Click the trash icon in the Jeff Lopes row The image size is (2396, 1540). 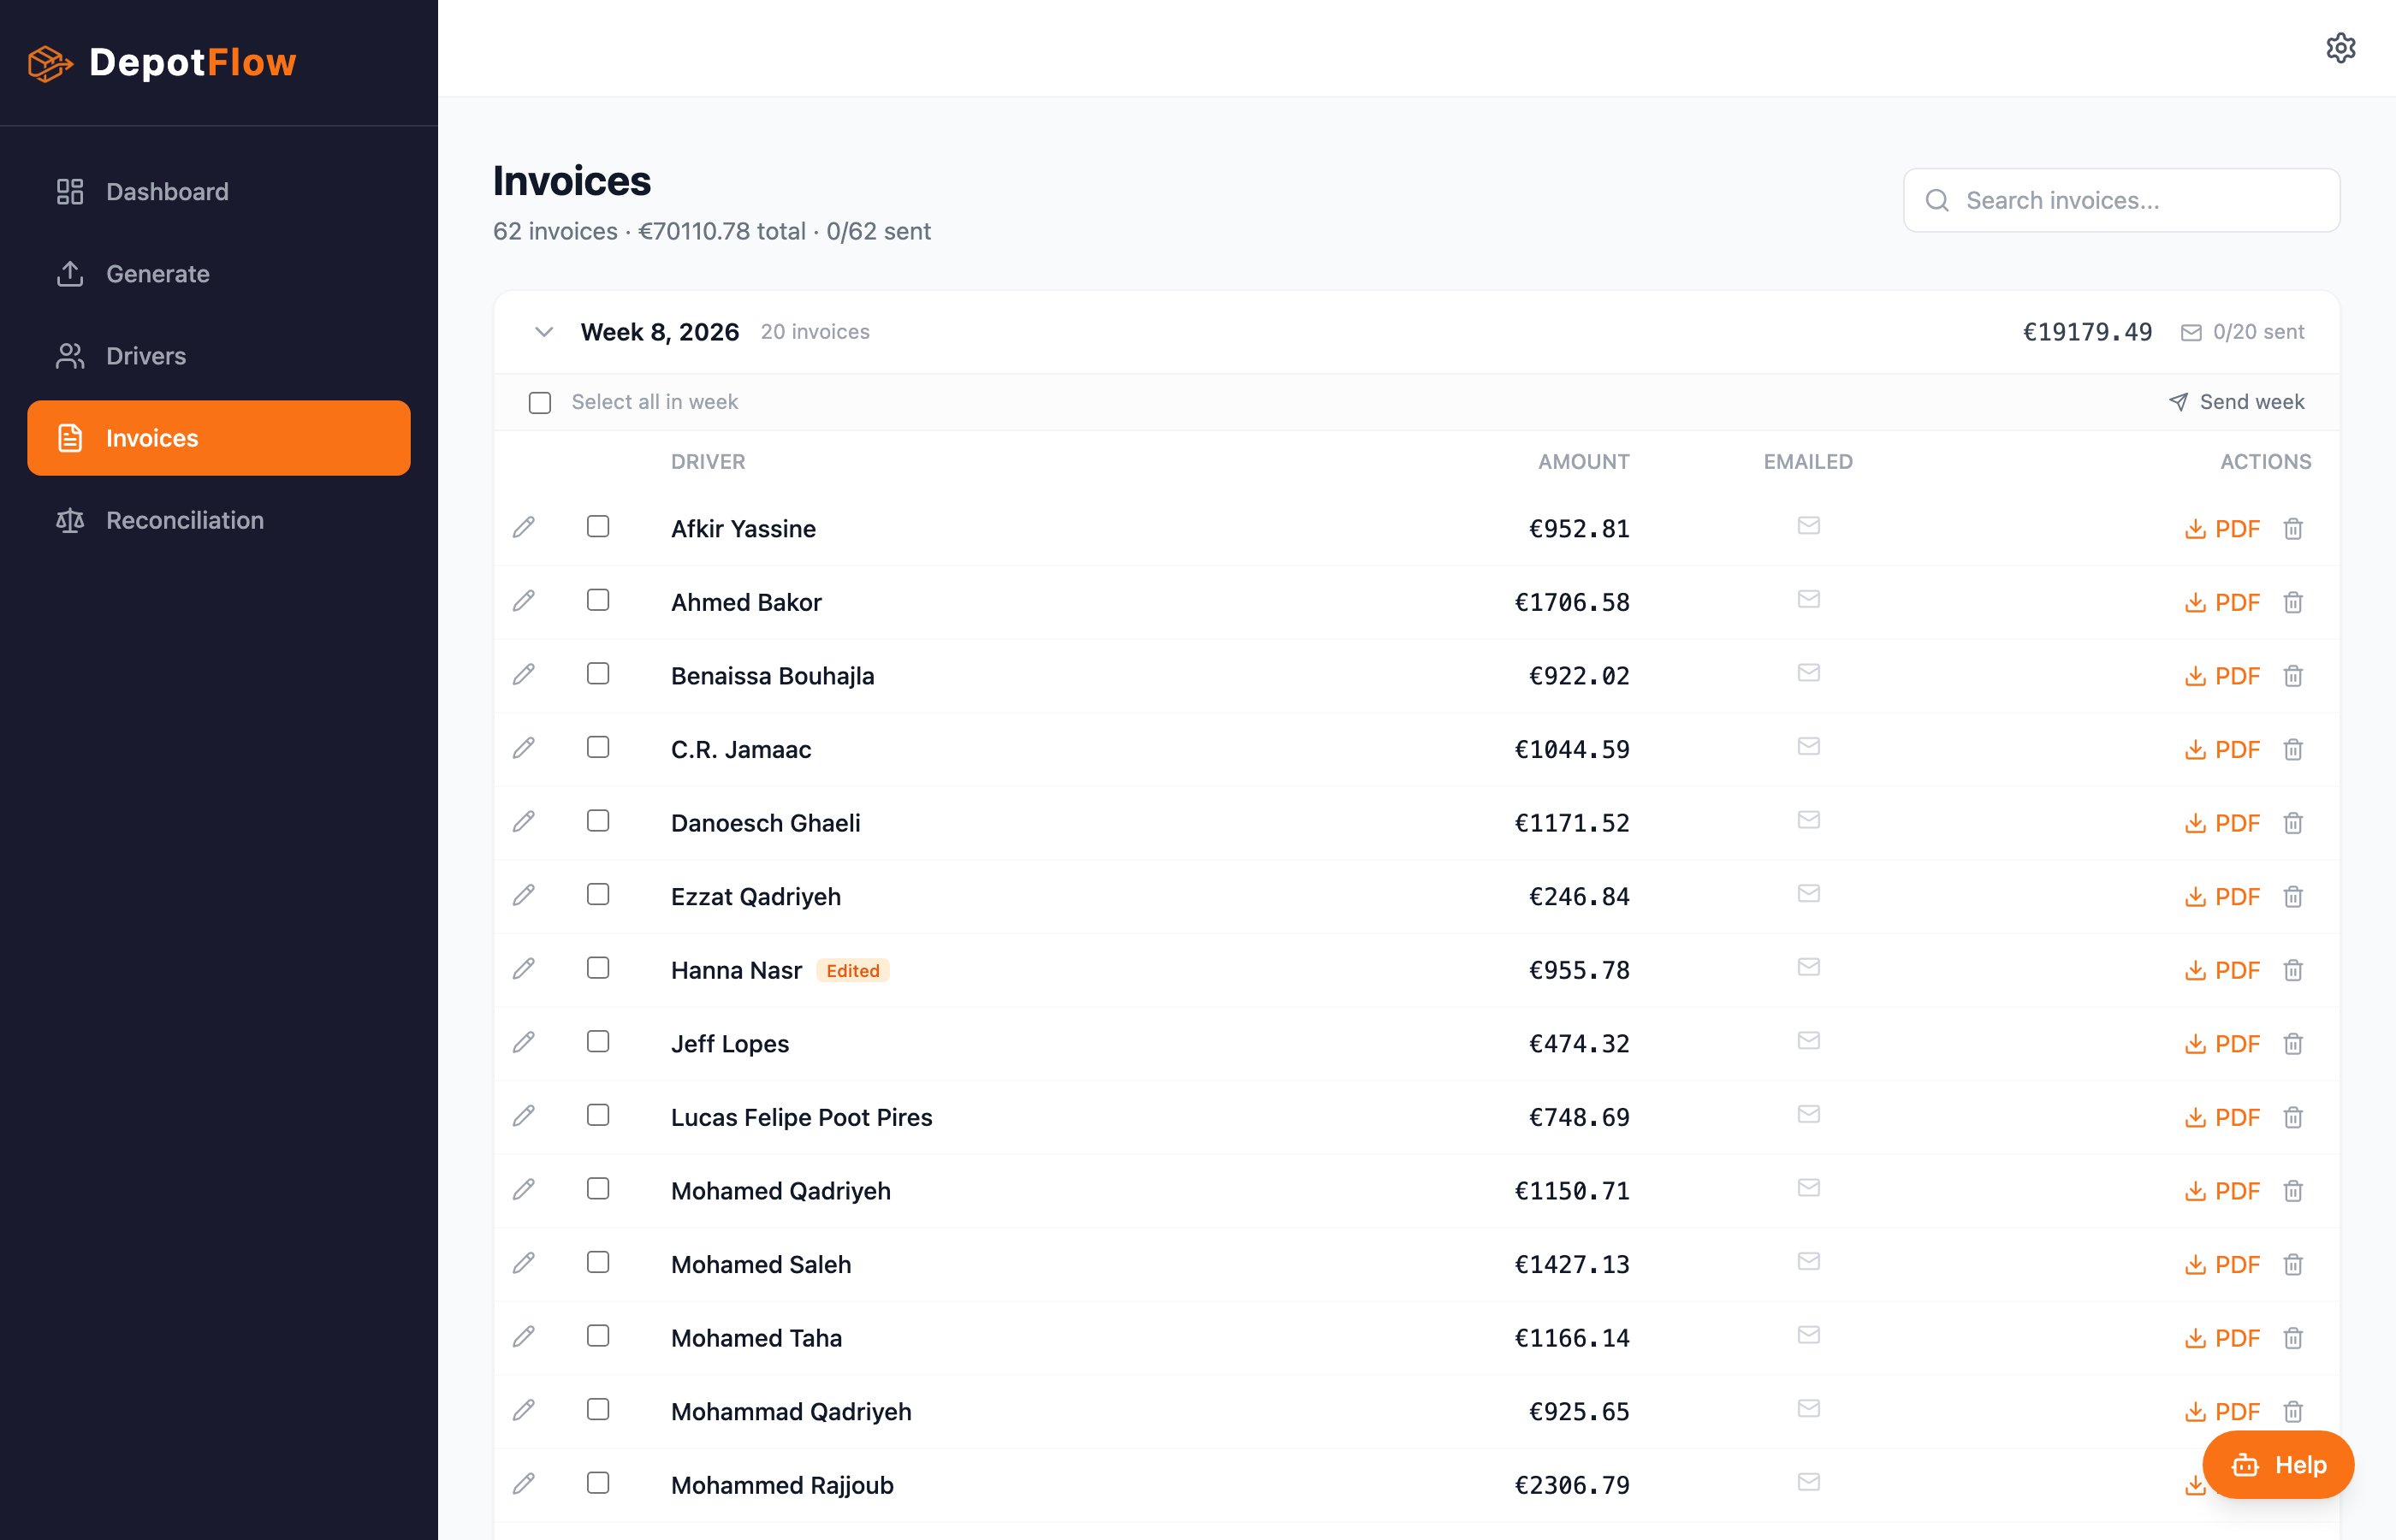click(x=2293, y=1044)
